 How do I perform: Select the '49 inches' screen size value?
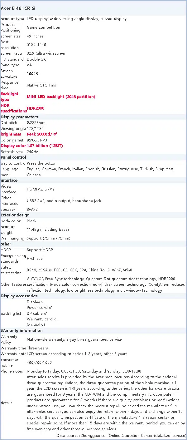pyautogui.click(x=35, y=36)
